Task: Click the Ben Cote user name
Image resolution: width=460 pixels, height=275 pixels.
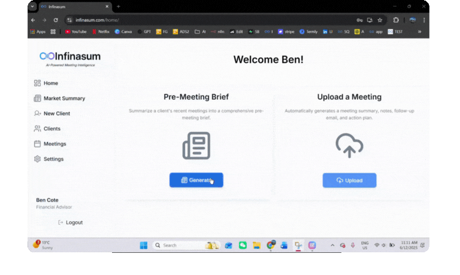Action: coord(47,200)
